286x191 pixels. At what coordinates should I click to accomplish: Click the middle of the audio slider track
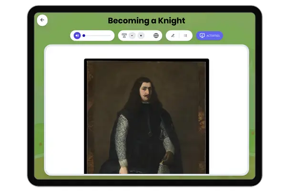click(97, 35)
